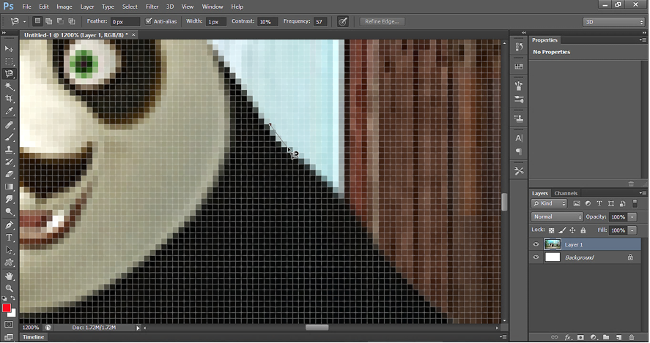Switch to the Channels tab

pyautogui.click(x=566, y=193)
